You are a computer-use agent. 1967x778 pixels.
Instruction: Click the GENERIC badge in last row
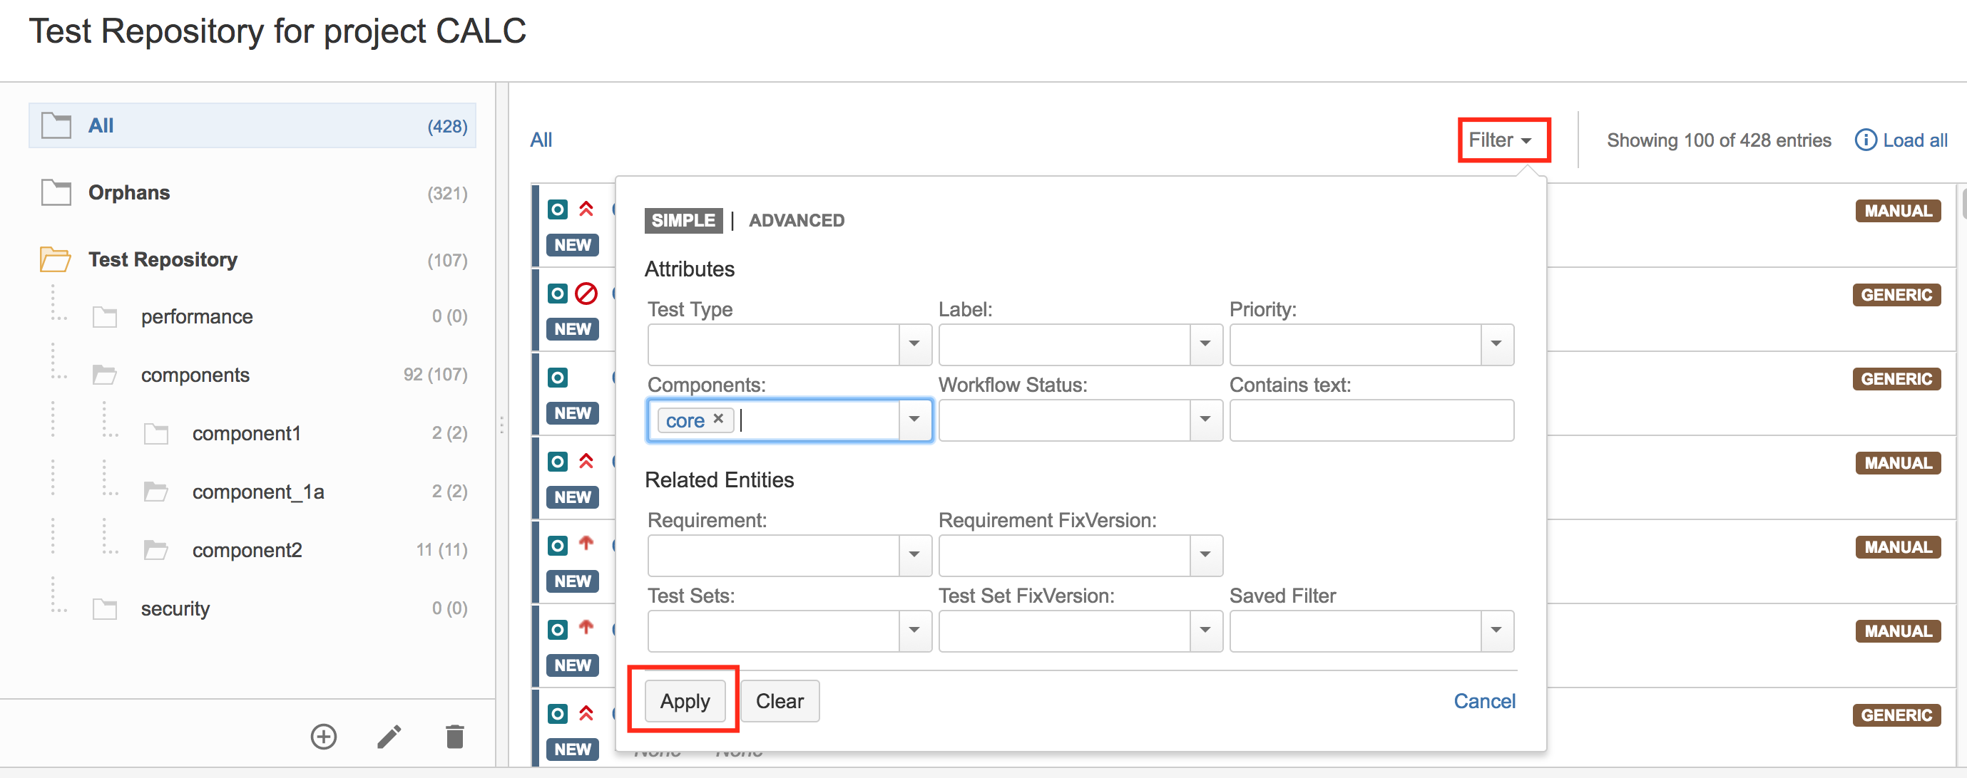[1897, 715]
